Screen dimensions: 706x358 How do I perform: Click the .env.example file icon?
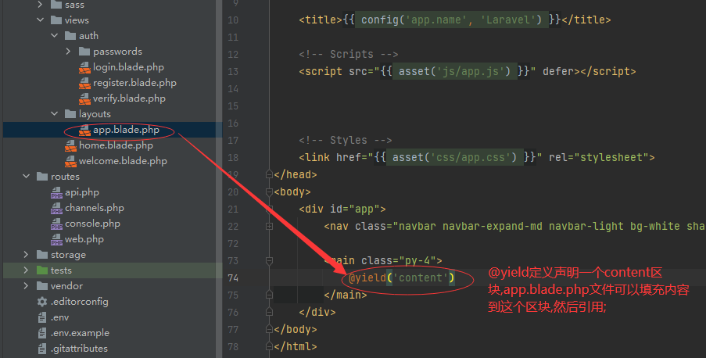click(42, 333)
